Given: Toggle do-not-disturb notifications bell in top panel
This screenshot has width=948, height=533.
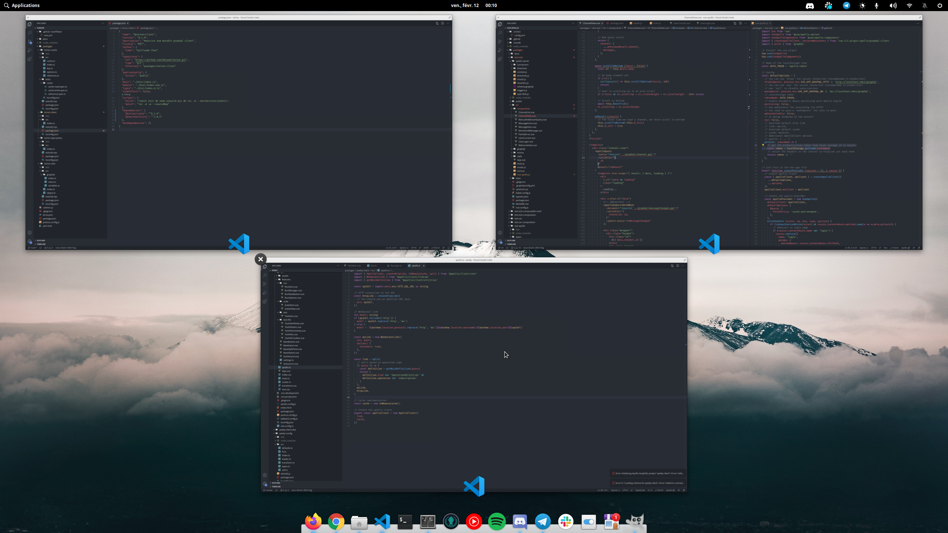Looking at the screenshot, I should 925,6.
